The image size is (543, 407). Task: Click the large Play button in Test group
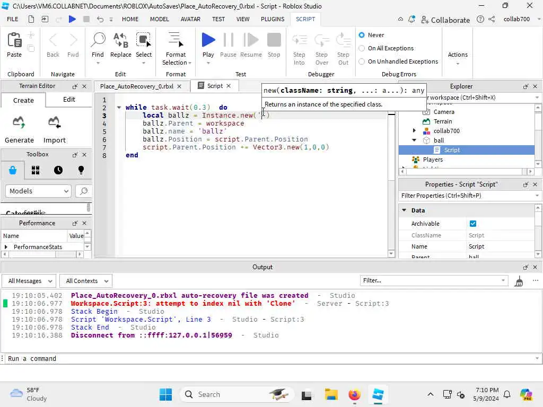tap(208, 40)
